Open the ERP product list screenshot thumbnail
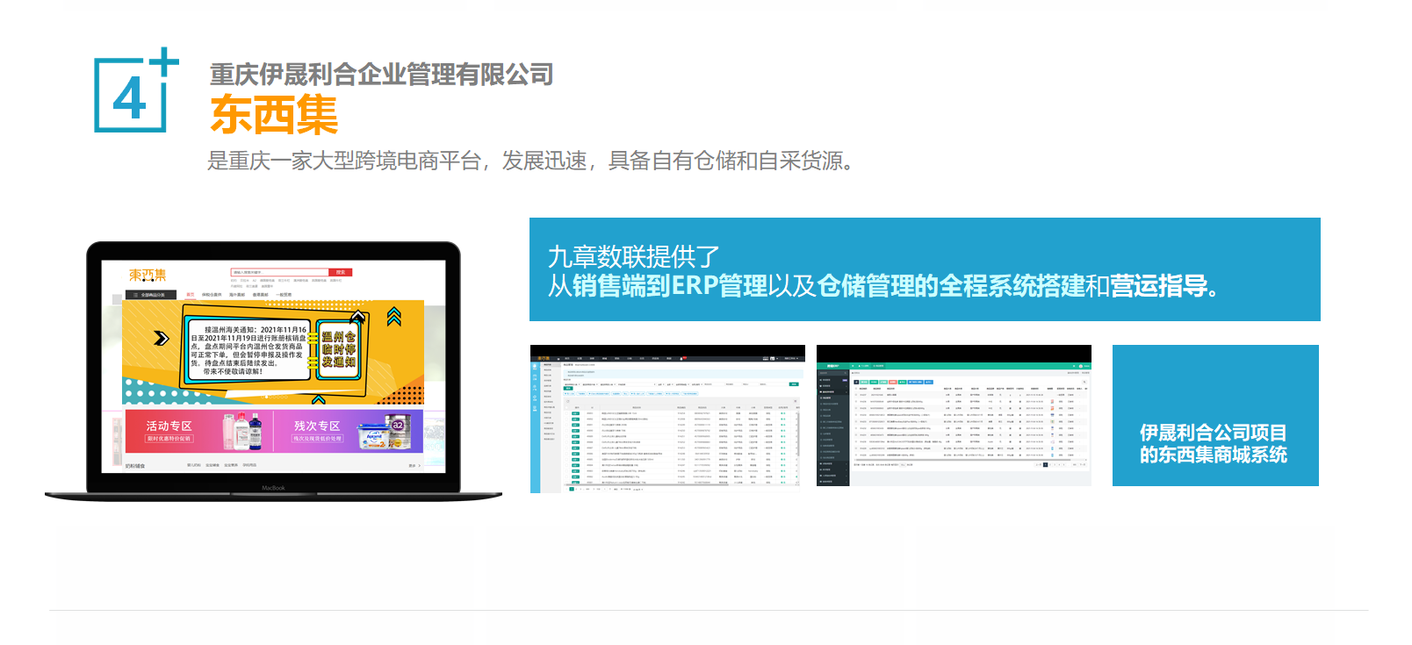Image resolution: width=1412 pixels, height=645 pixels. click(667, 419)
